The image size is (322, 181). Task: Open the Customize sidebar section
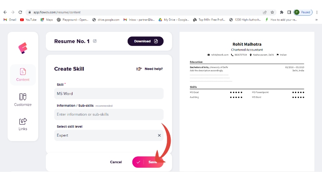point(23,100)
